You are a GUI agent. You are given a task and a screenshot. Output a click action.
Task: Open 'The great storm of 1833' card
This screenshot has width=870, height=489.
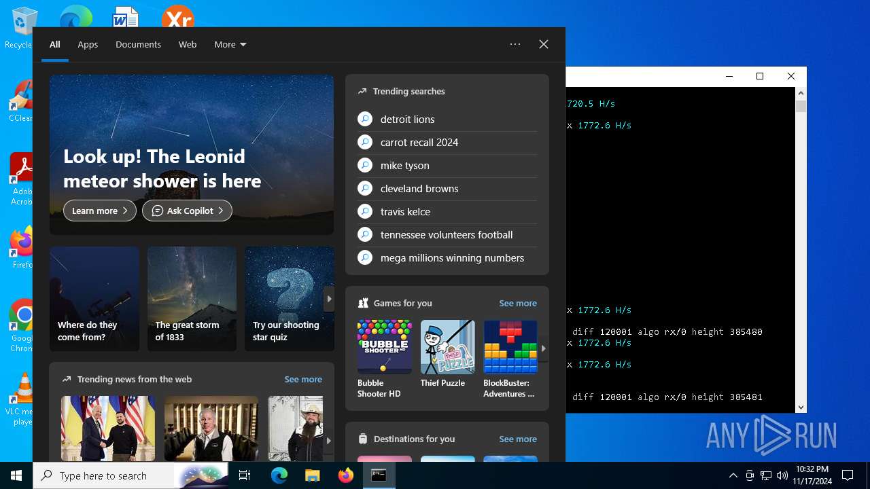pyautogui.click(x=192, y=299)
